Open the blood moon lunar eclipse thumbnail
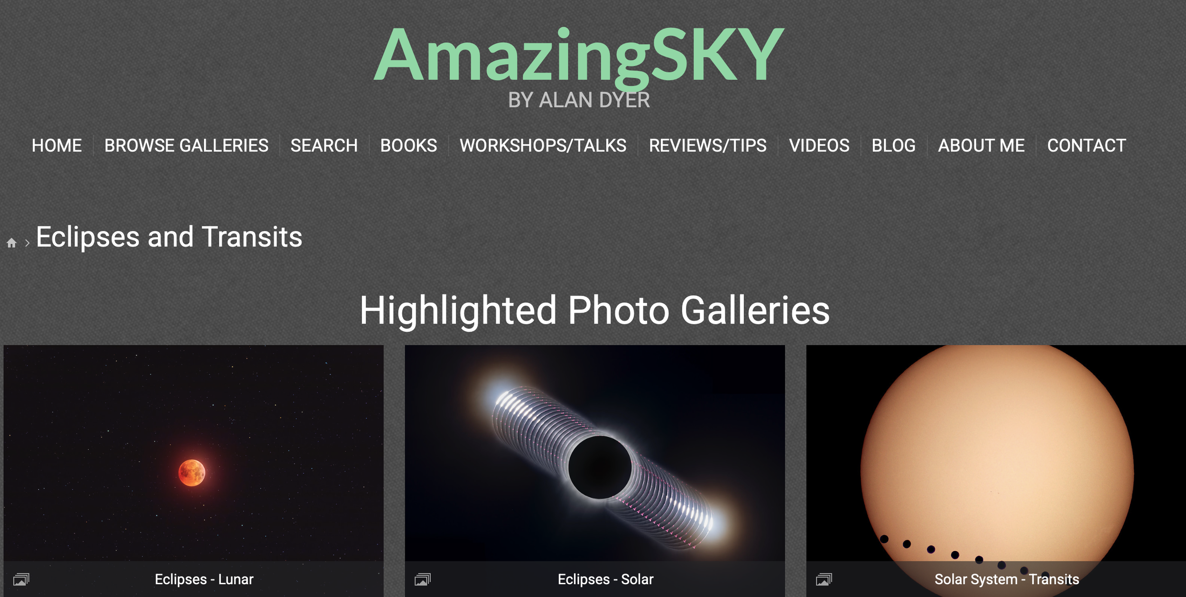Screen dimensions: 1186x597 [x=194, y=453]
